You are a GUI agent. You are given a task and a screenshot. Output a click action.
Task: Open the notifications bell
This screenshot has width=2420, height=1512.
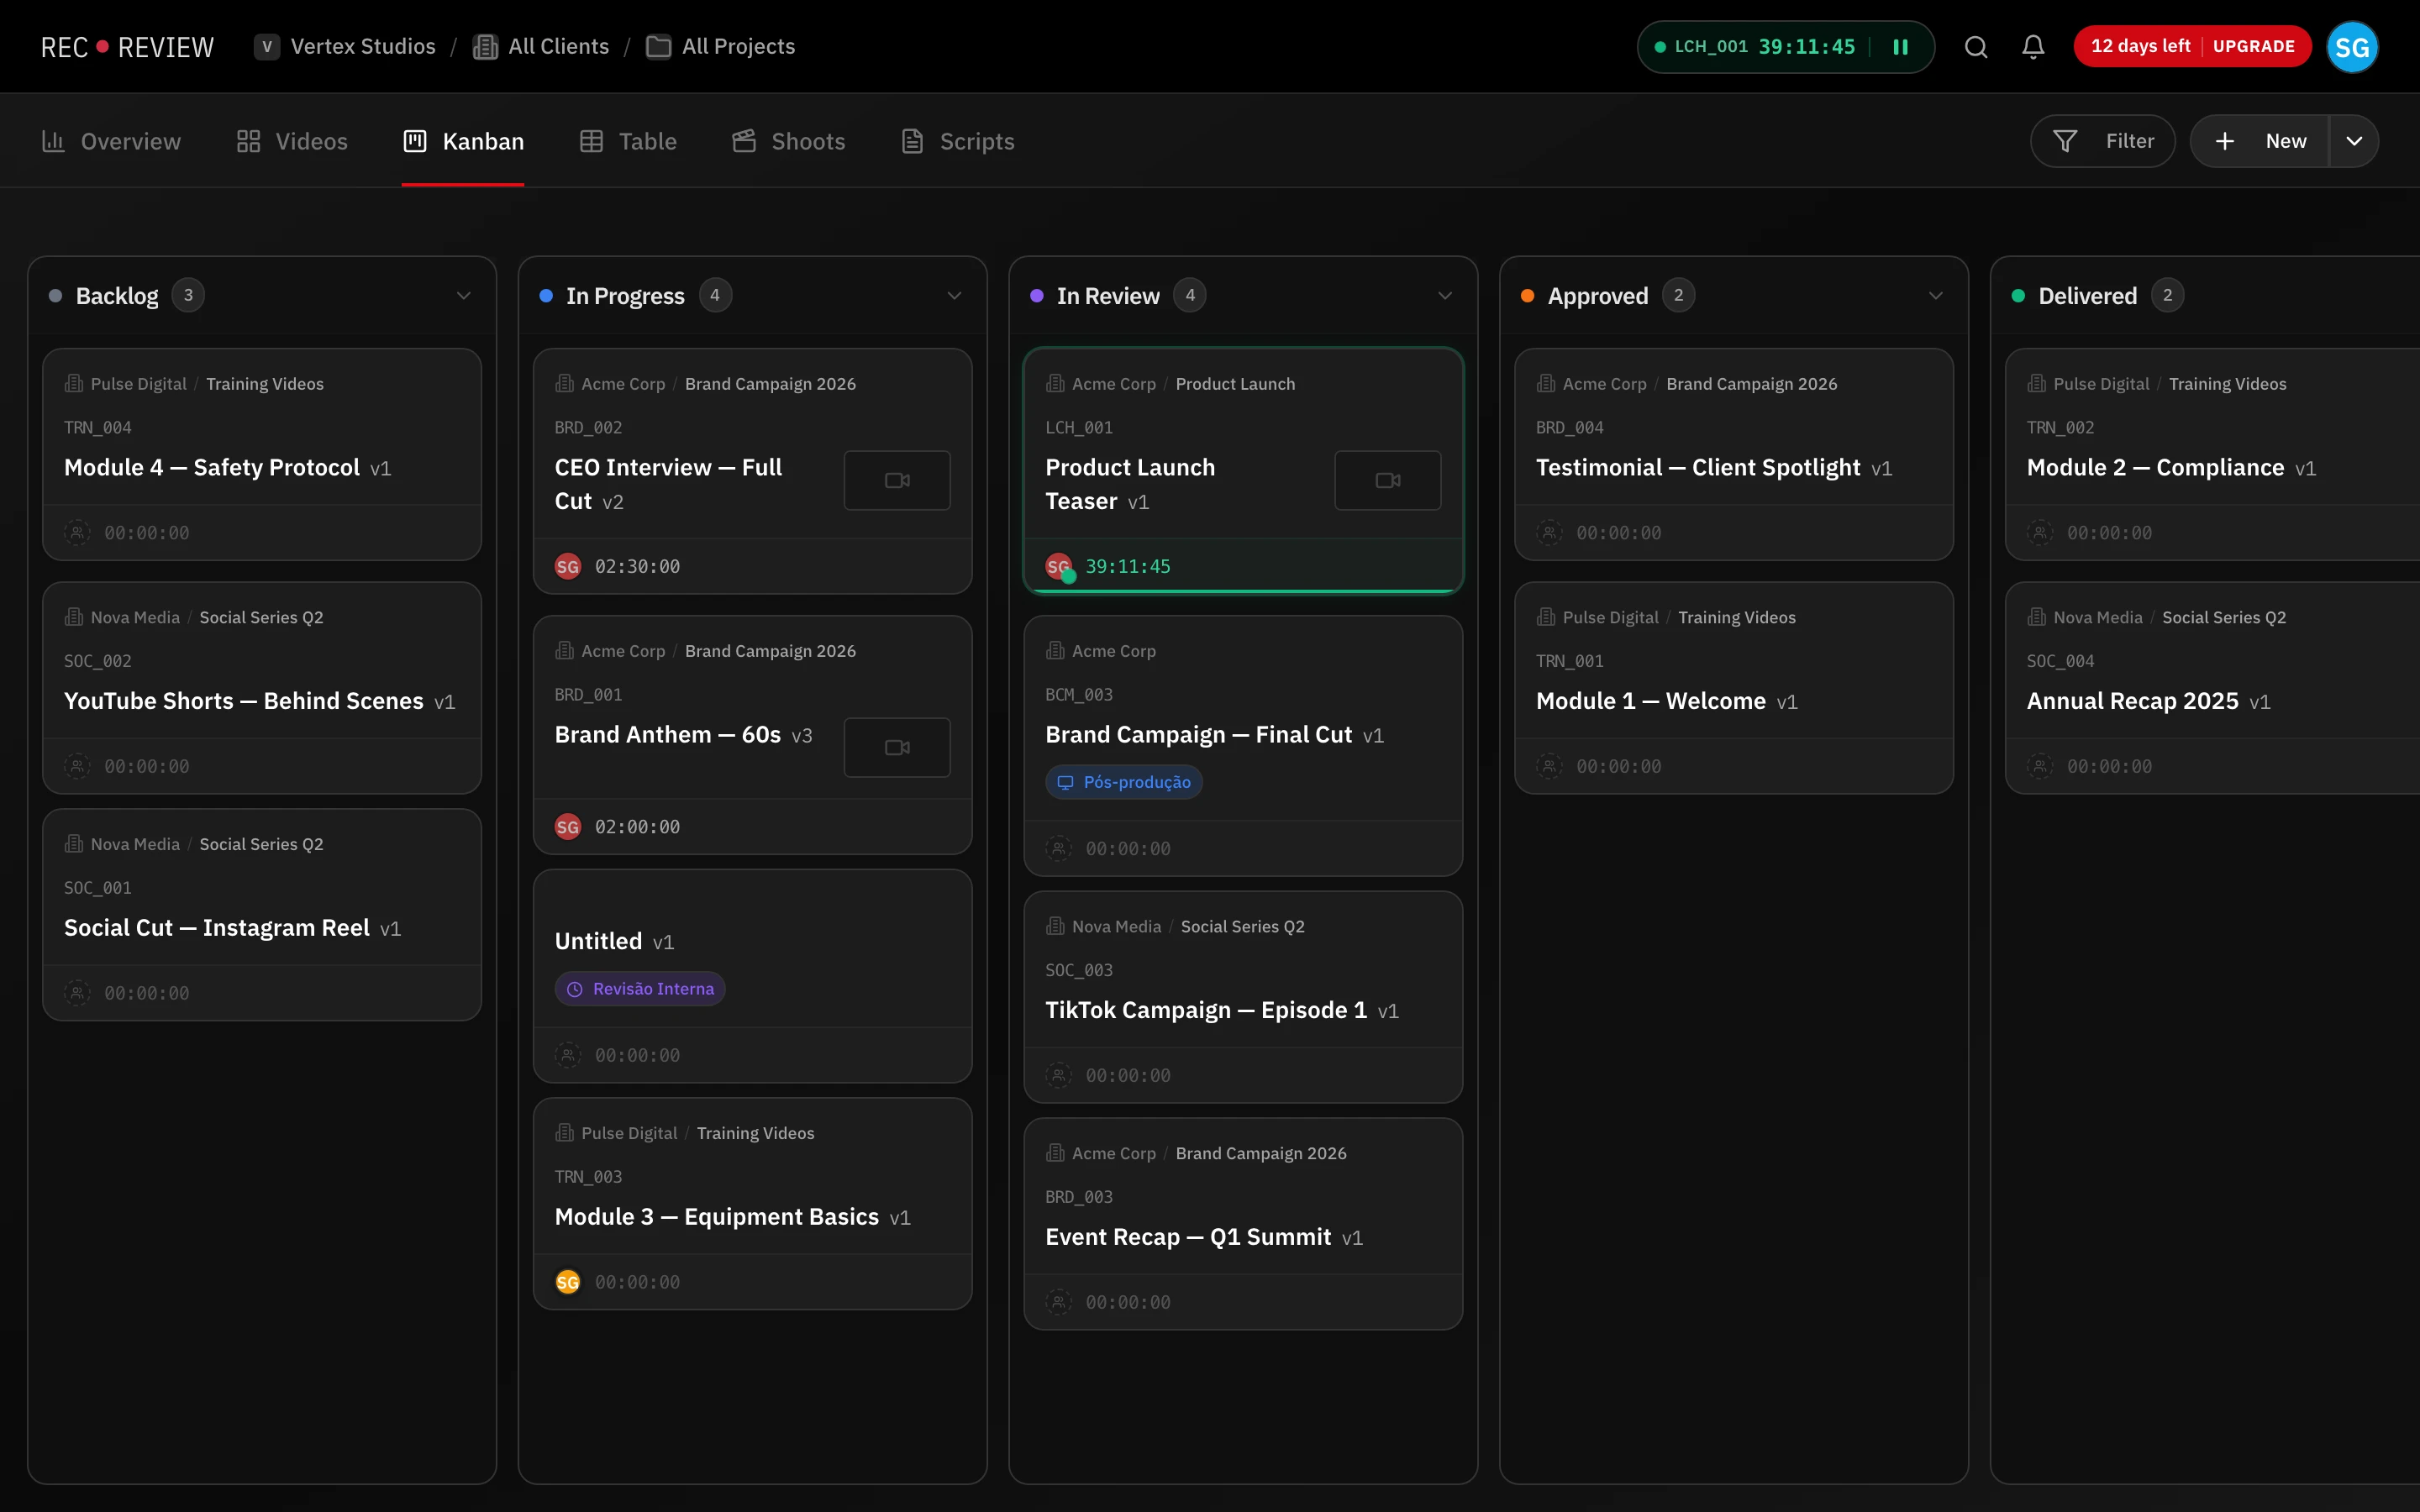2032,47
